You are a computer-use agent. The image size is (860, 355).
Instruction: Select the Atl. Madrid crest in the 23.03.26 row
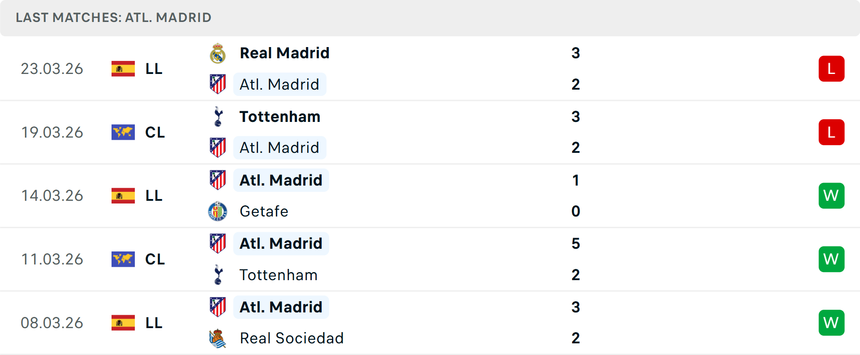click(x=218, y=84)
